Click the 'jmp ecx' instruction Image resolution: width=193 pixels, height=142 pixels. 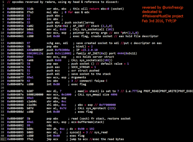(x=52, y=139)
